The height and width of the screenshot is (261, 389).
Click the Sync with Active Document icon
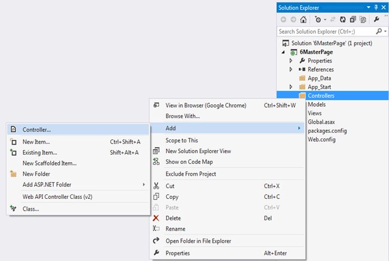[x=333, y=19]
